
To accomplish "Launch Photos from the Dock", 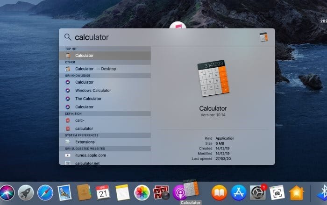I will (142, 192).
